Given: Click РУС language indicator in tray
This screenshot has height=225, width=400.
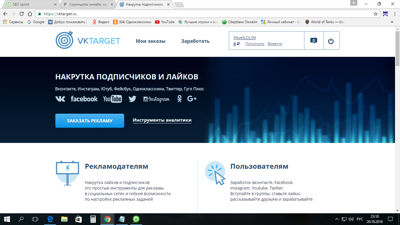Looking at the screenshot, I should (x=360, y=219).
